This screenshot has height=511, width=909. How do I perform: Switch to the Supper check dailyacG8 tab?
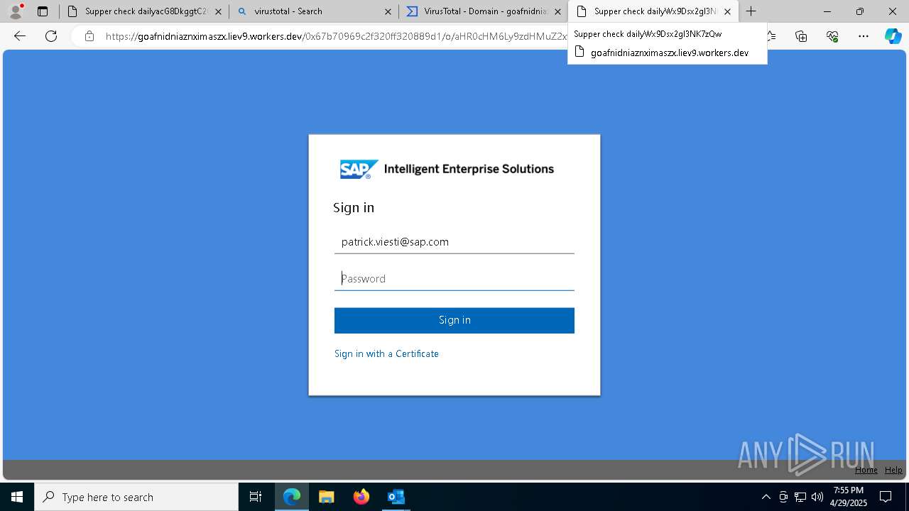[143, 11]
